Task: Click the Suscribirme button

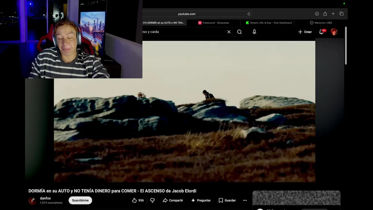Action: [x=80, y=200]
